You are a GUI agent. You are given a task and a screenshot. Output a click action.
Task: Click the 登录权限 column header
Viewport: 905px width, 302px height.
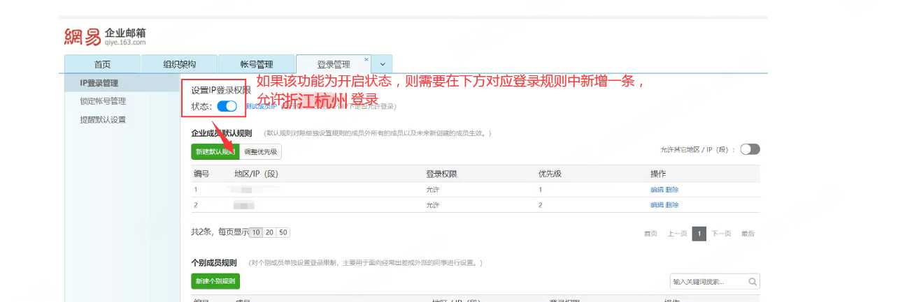pos(441,174)
